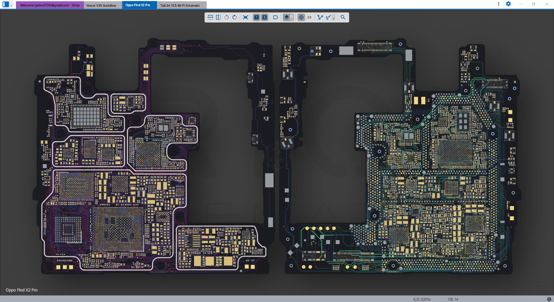Fit the board to the screen

pyautogui.click(x=246, y=17)
